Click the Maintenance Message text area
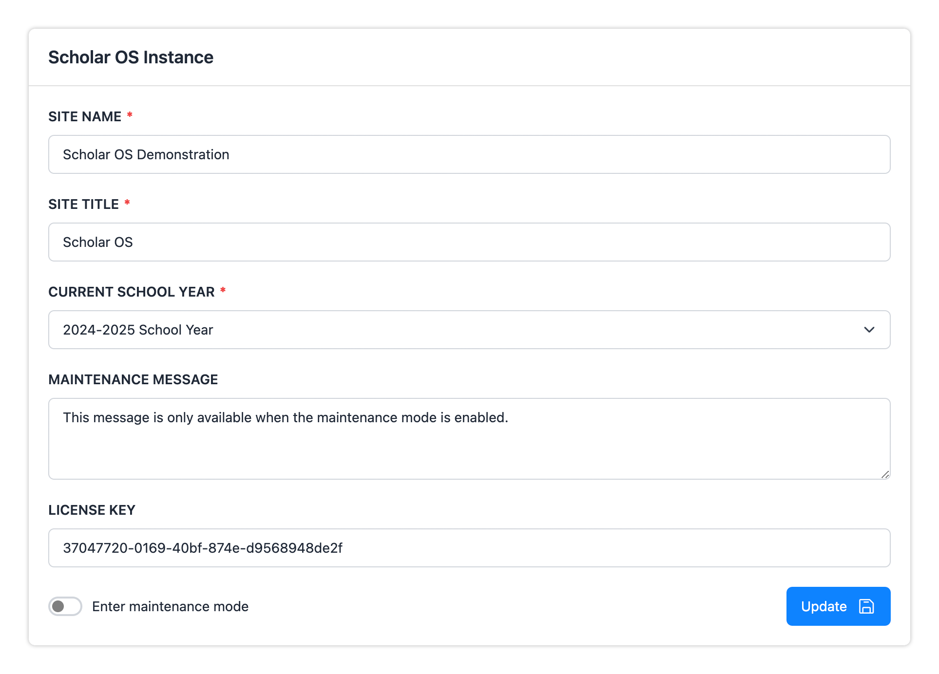Image resolution: width=939 pixels, height=674 pixels. [x=469, y=439]
